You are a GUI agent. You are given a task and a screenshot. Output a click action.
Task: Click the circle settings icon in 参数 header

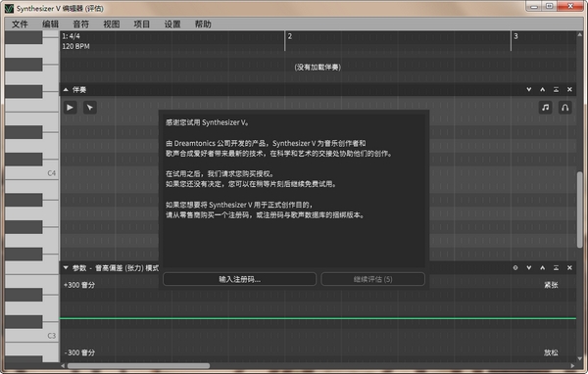tap(515, 267)
